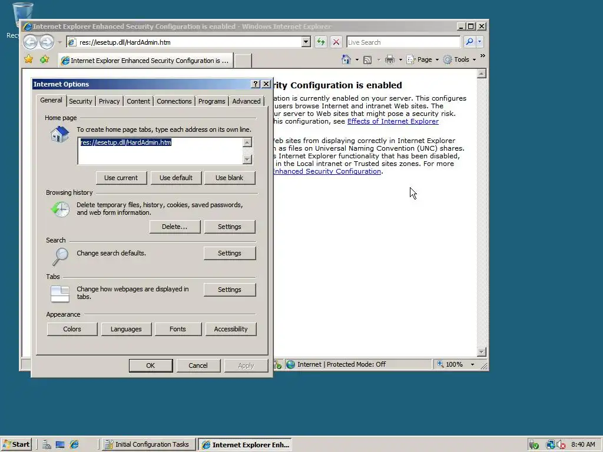
Task: Expand the Feeds dropdown arrow
Action: pyautogui.click(x=379, y=60)
